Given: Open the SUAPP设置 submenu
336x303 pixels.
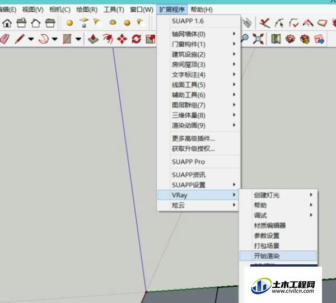Looking at the screenshot, I should [198, 185].
